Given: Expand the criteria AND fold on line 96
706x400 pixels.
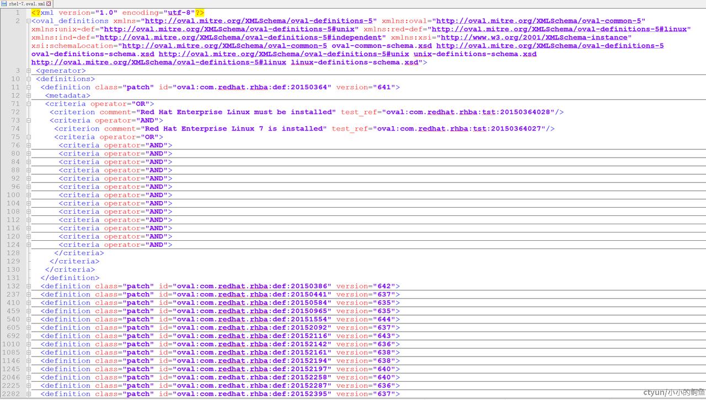Looking at the screenshot, I should click(x=29, y=187).
